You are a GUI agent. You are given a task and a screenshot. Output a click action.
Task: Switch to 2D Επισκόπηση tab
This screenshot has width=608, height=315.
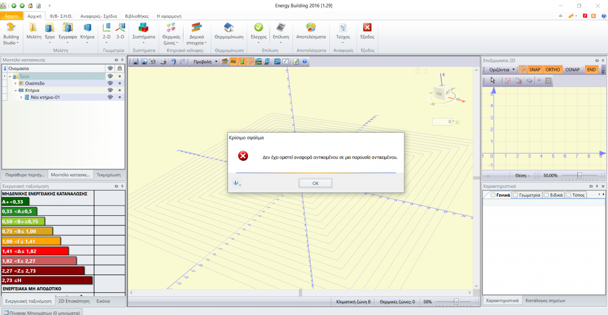[74, 301]
